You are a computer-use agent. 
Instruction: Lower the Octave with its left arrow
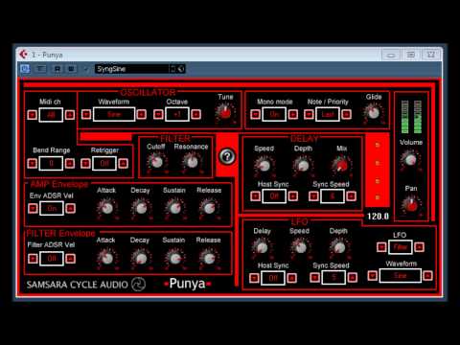158,114
